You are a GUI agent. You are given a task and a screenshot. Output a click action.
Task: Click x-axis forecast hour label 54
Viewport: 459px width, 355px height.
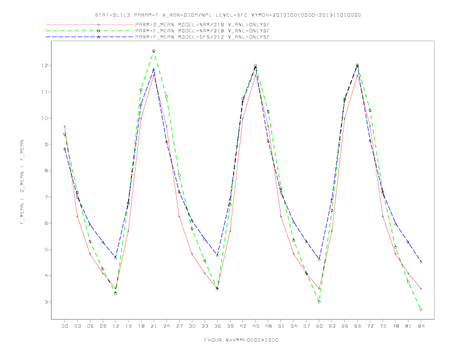[x=294, y=326]
